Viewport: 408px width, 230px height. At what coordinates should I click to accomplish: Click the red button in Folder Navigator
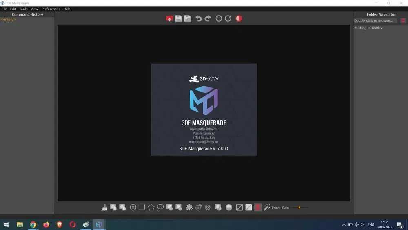pyautogui.click(x=403, y=20)
